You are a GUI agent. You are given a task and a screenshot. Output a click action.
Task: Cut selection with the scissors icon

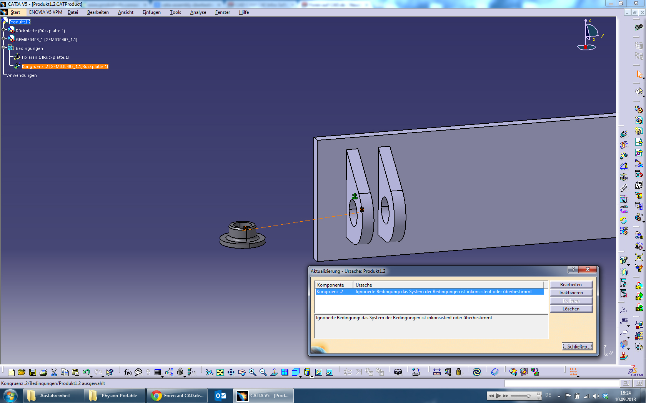[54, 372]
